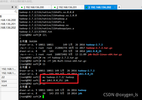Select session .168.136.200 in the sidebar
The width and height of the screenshot is (142, 100).
pos(8,20)
